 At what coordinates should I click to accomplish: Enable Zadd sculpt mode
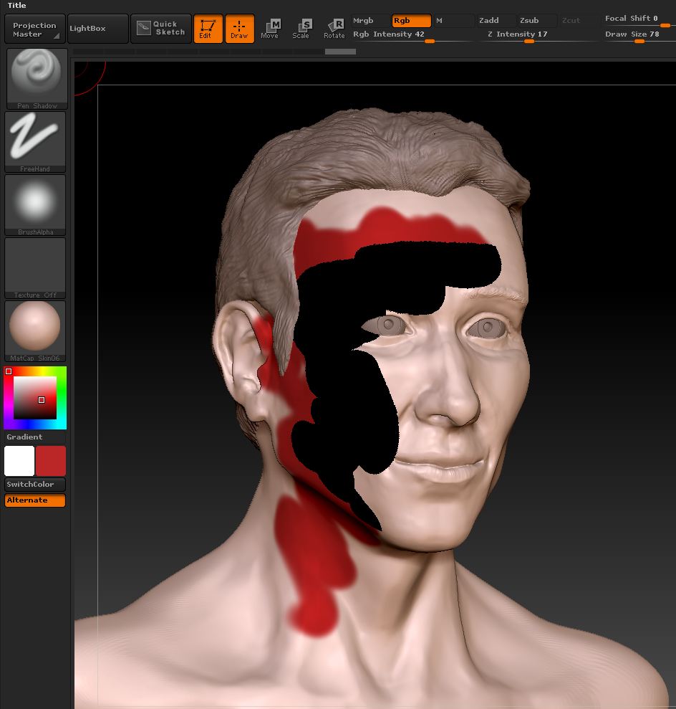click(x=496, y=21)
